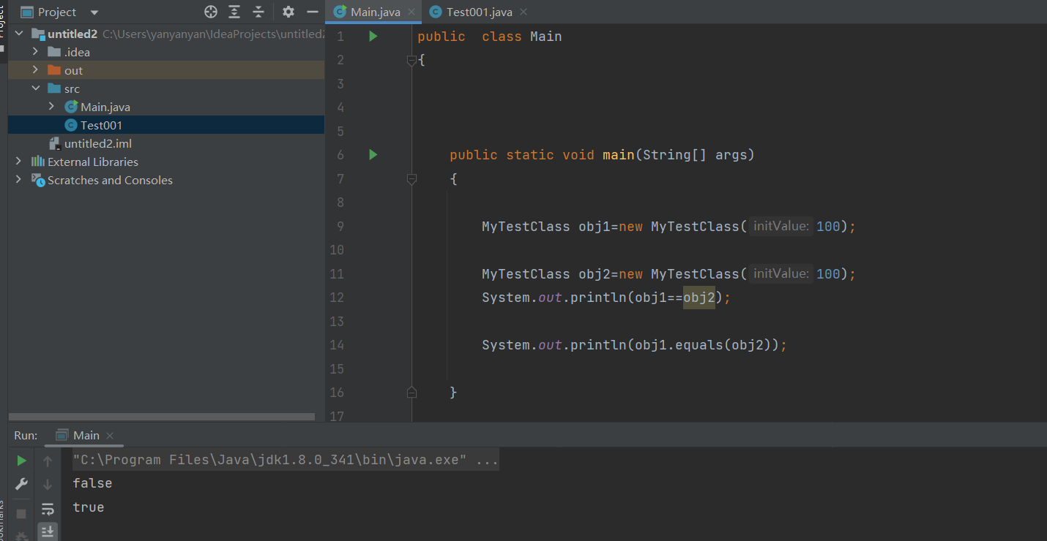This screenshot has width=1047, height=541.
Task: Collapse the untitled2 project root
Action: click(19, 34)
